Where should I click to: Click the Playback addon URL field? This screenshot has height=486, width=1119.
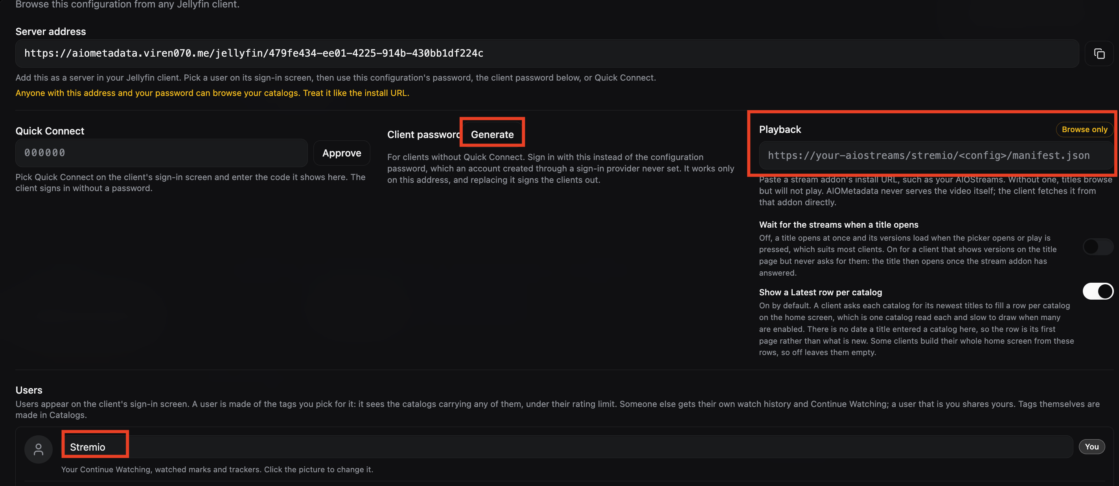(x=936, y=155)
